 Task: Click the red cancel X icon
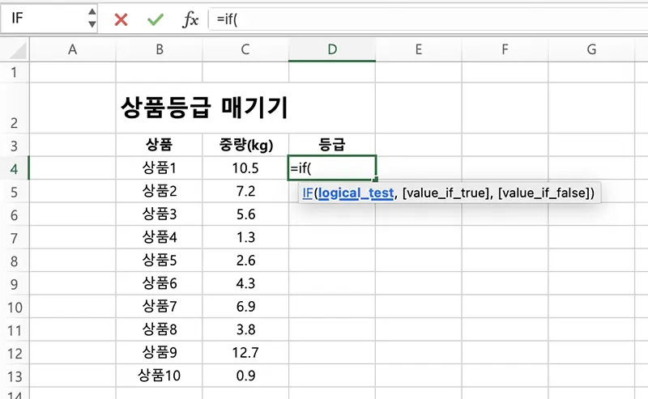click(x=122, y=19)
